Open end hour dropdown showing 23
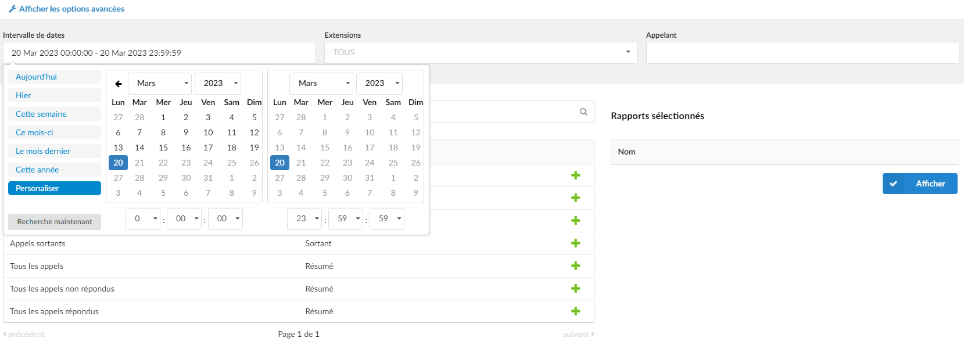Viewport: 964px width, 345px height. pyautogui.click(x=304, y=219)
